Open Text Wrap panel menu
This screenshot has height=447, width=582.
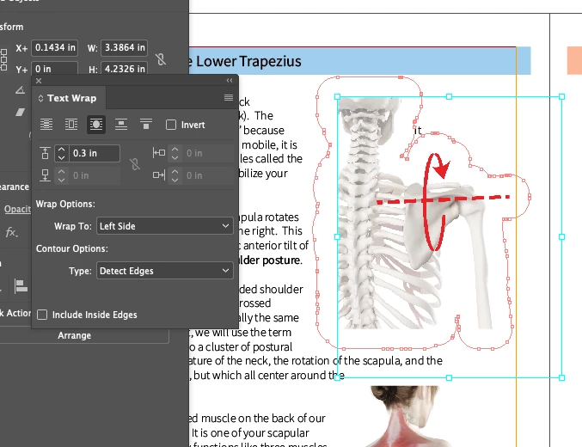point(229,98)
